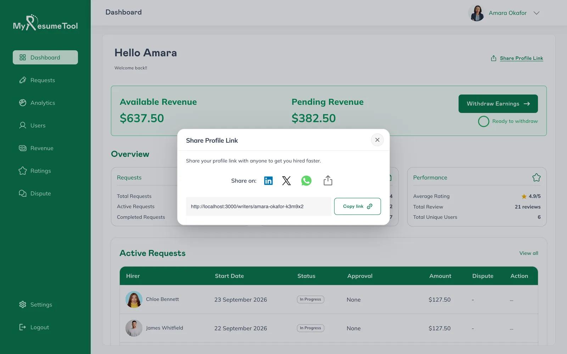Open action menu for Chloe Bennett row
567x354 pixels.
point(511,300)
